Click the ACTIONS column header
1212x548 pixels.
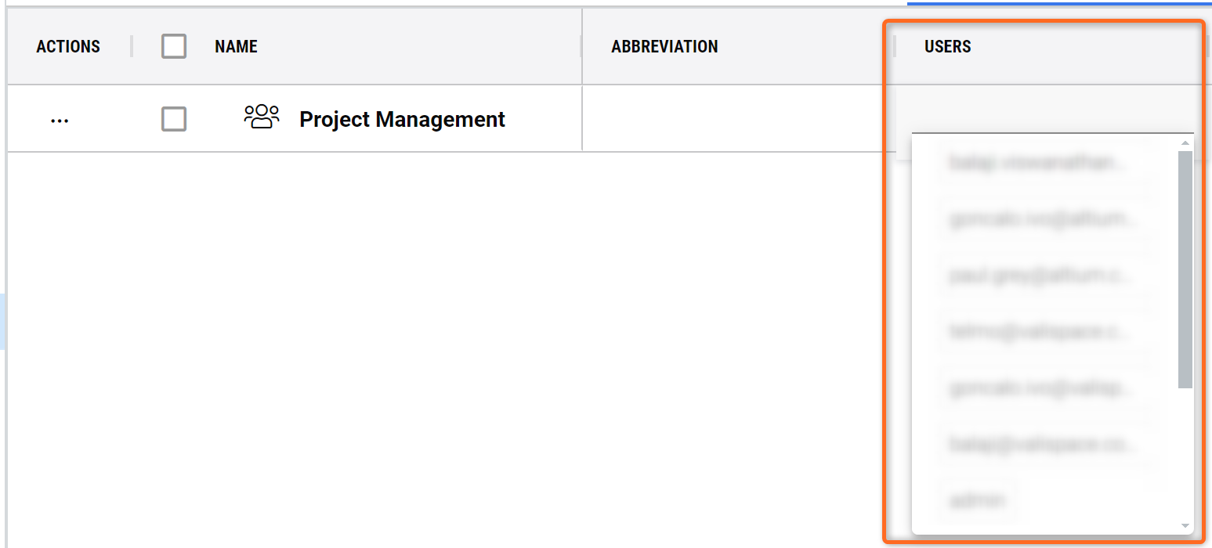point(68,46)
